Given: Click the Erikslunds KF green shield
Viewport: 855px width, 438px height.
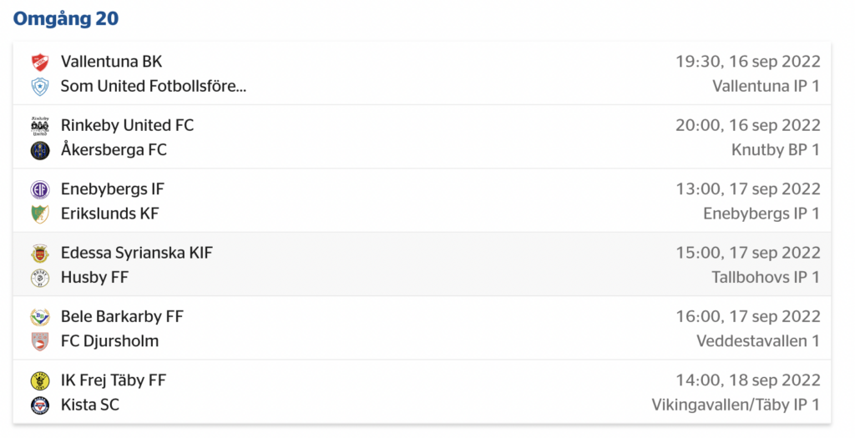Looking at the screenshot, I should tap(40, 214).
